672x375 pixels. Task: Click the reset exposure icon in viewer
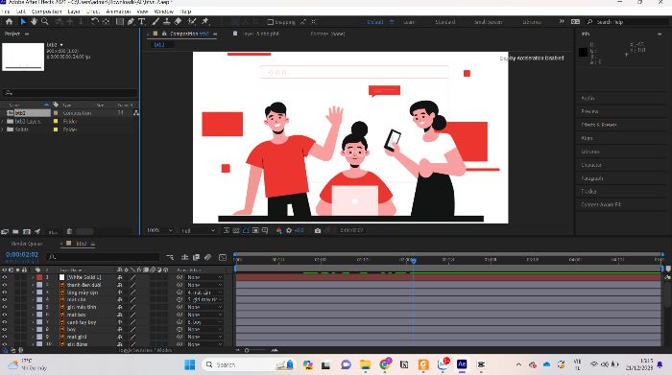pos(289,230)
